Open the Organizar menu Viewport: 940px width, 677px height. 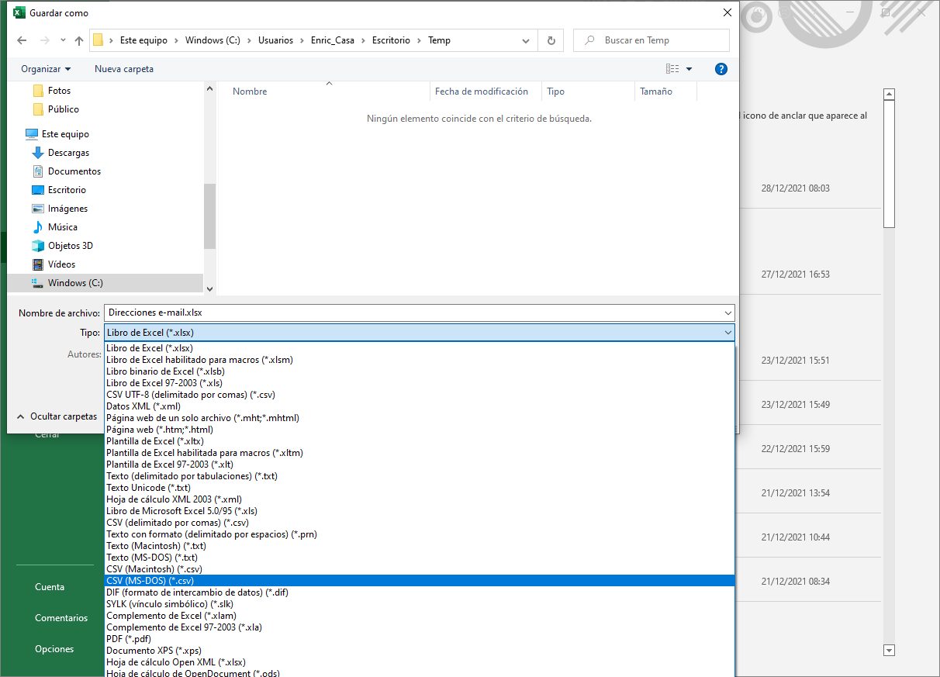pos(46,69)
